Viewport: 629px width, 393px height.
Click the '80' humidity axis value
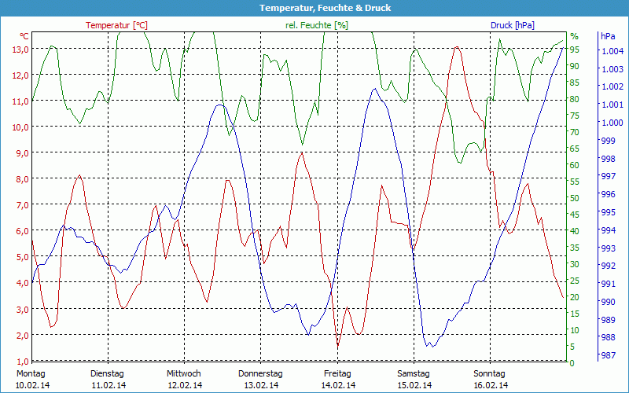click(575, 99)
